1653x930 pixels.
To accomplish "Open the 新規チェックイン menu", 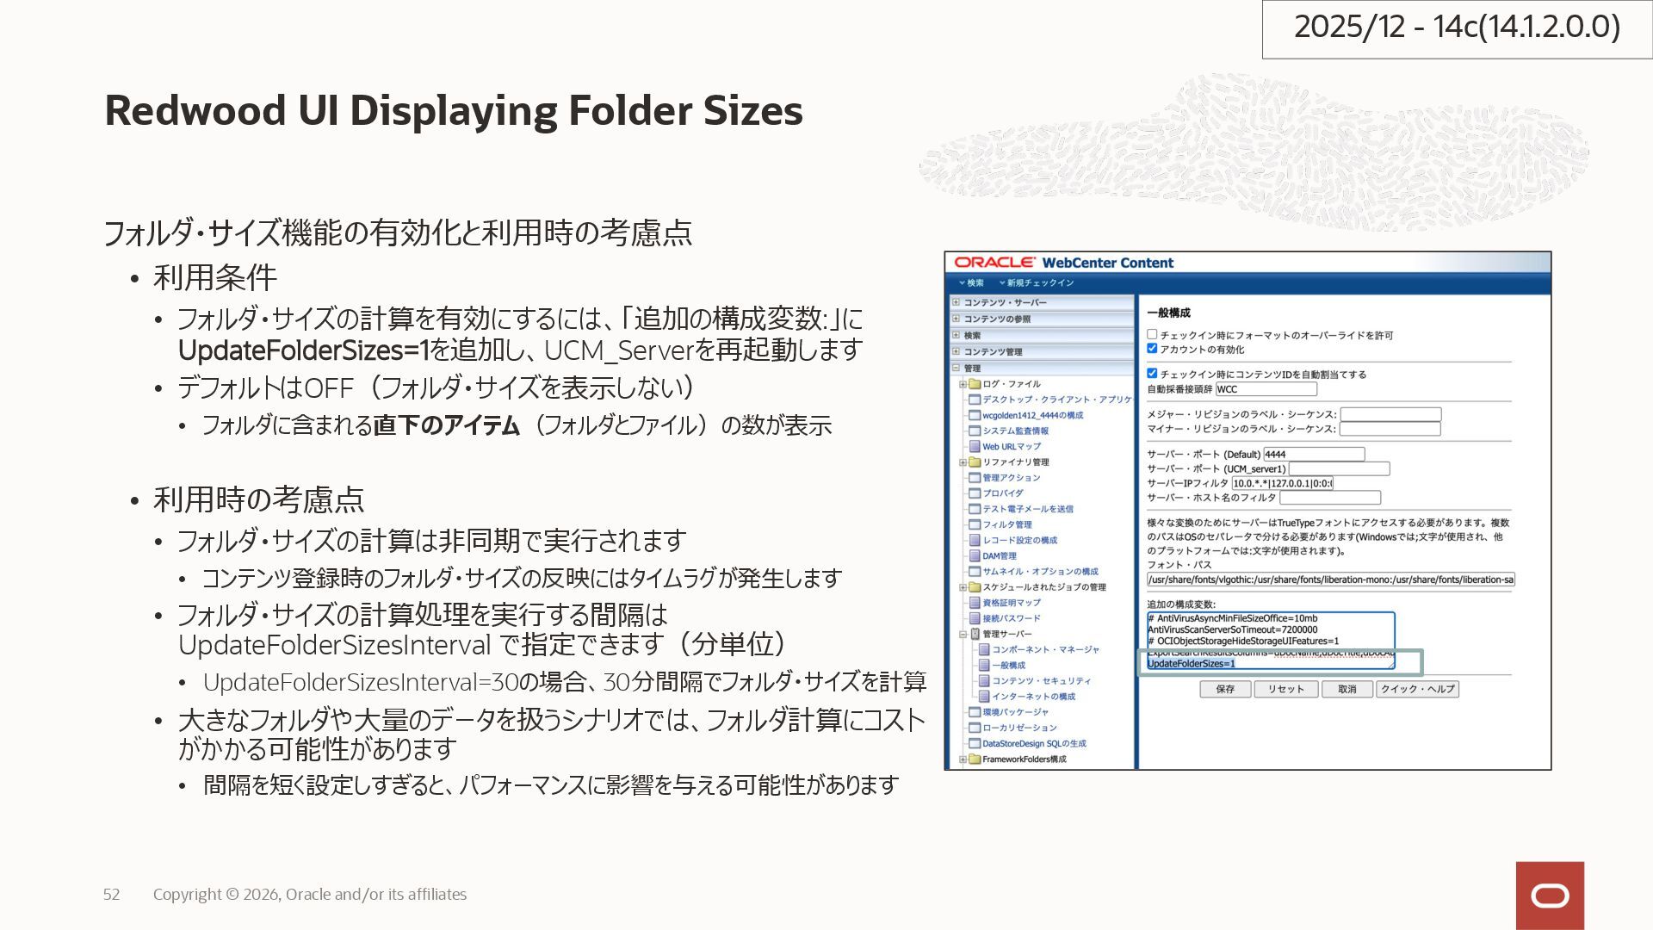I will click(1037, 283).
